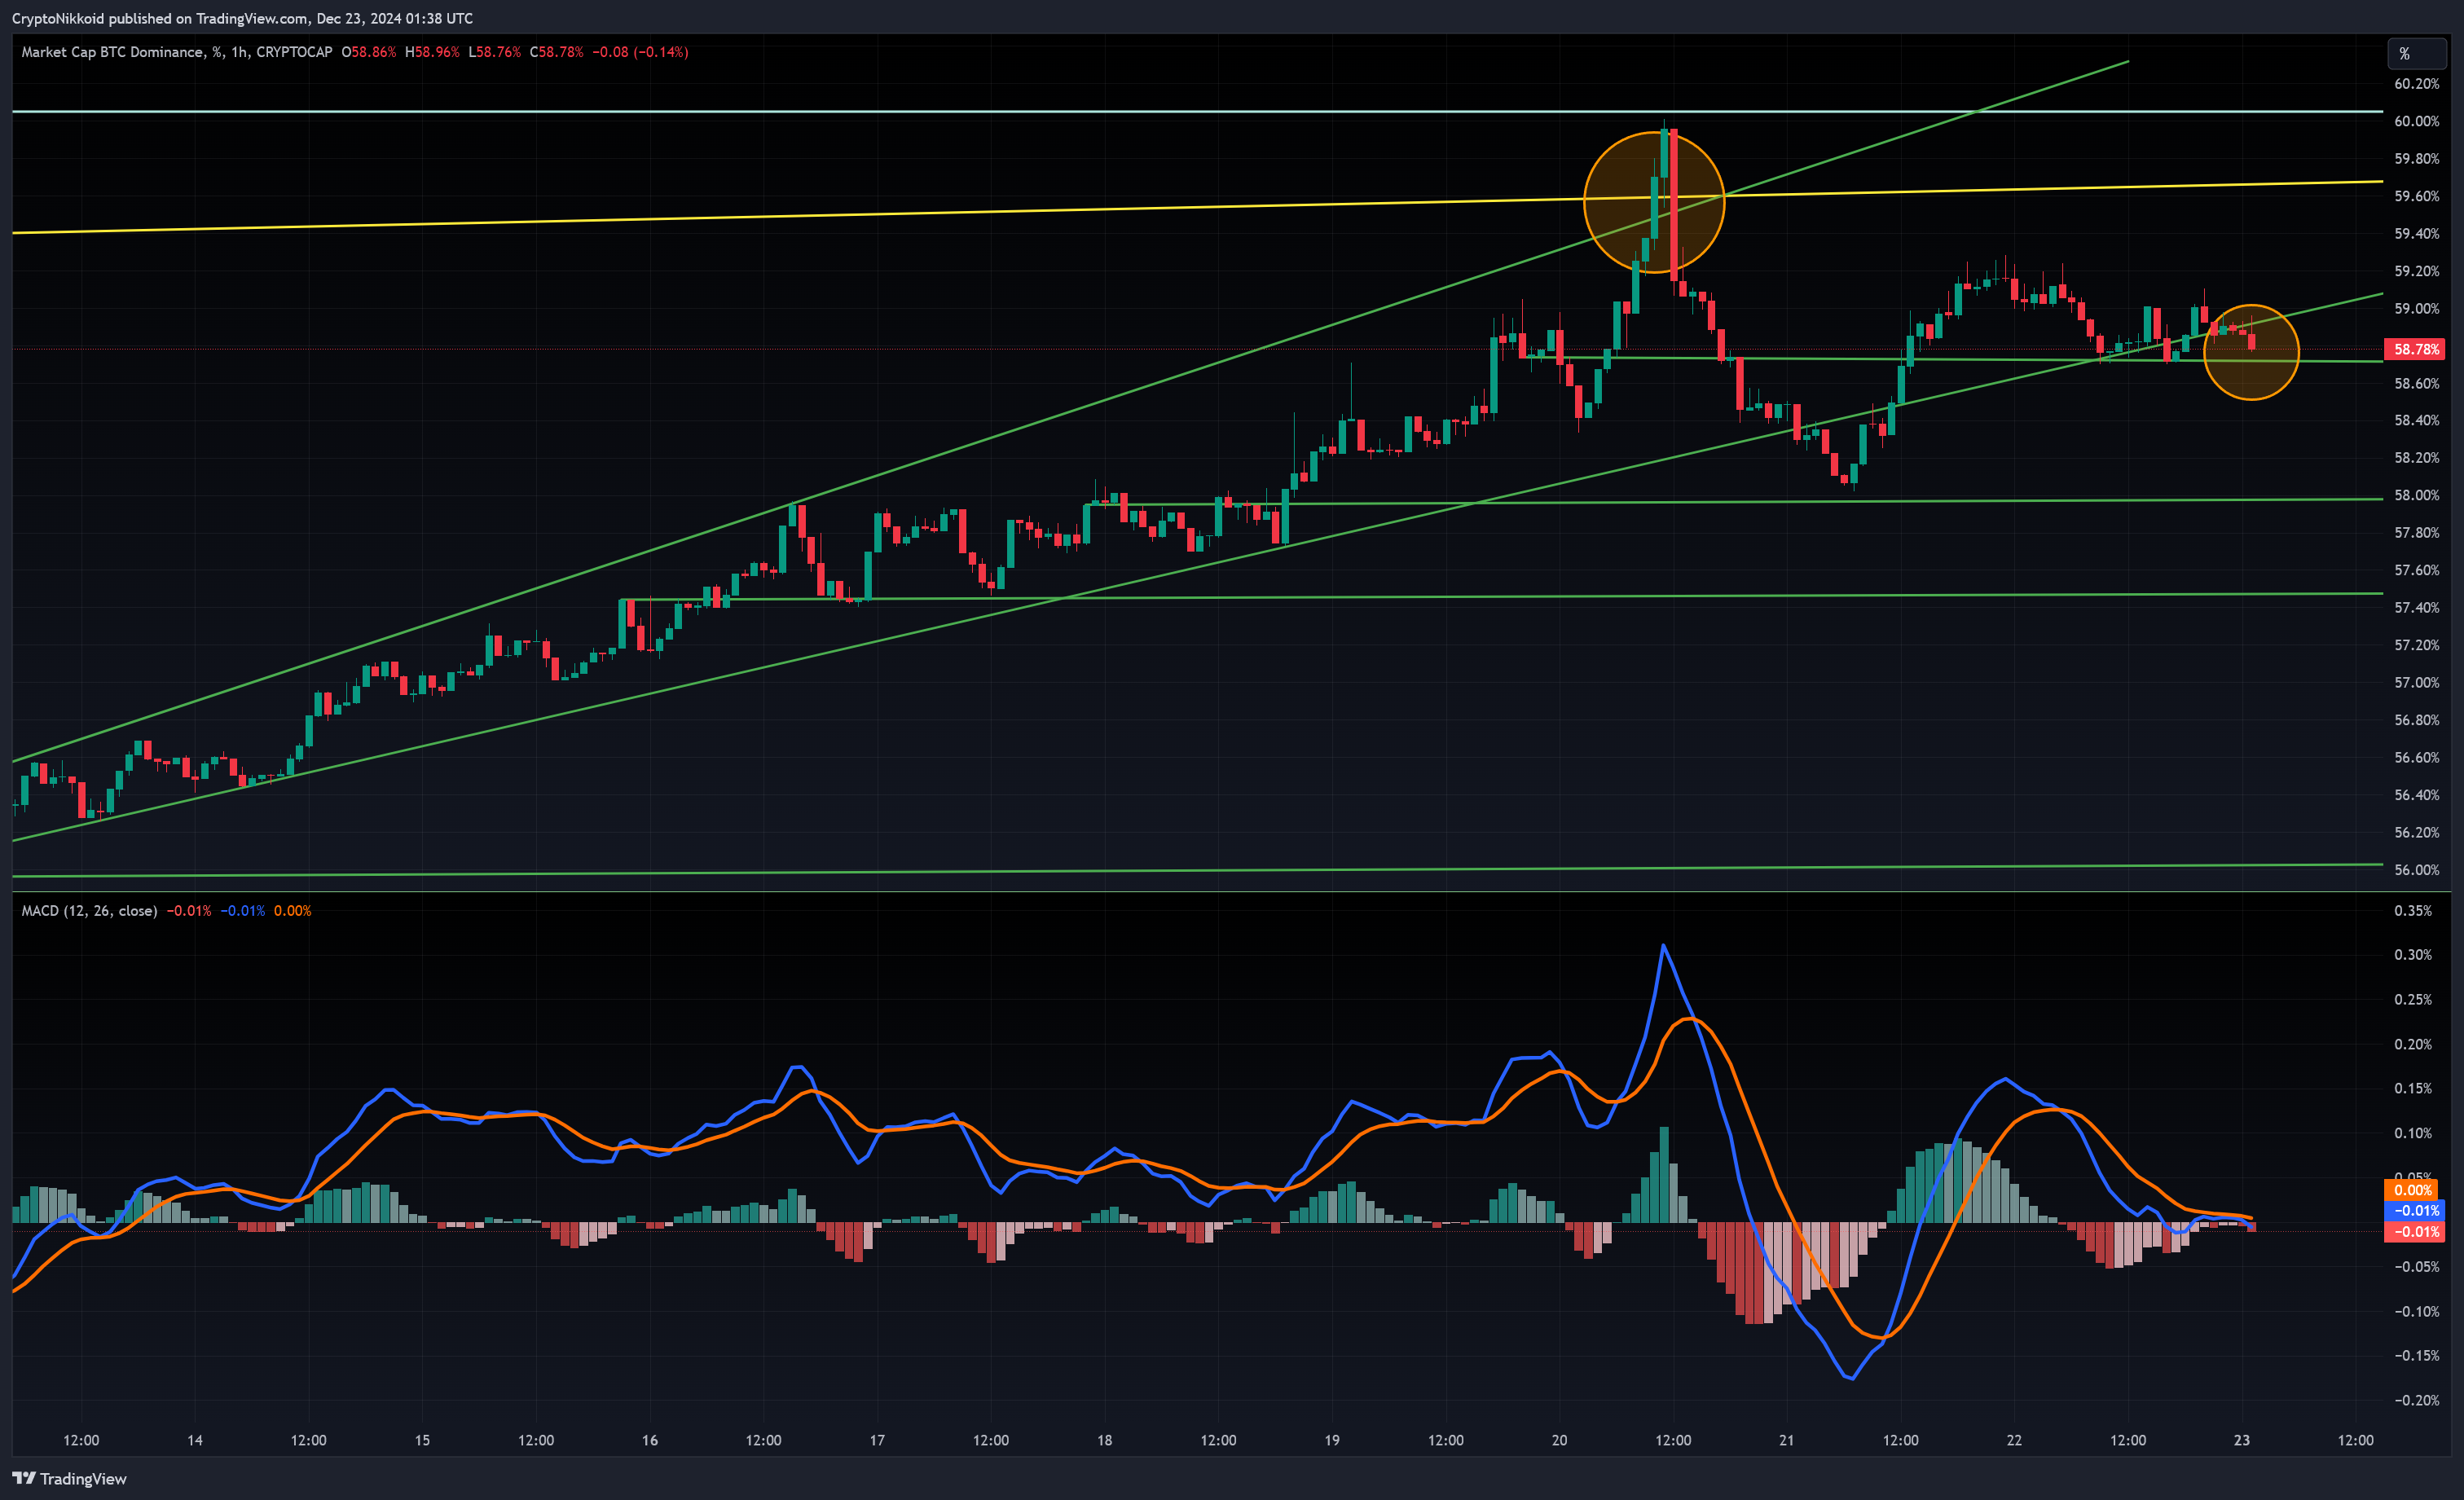The image size is (2464, 1500).
Task: Click the low value L58.76%
Action: [494, 52]
